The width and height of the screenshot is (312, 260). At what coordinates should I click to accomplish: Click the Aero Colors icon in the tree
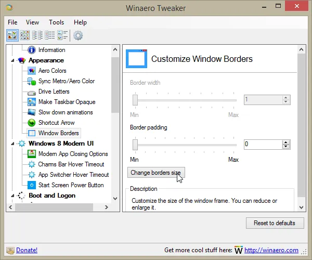32,71
